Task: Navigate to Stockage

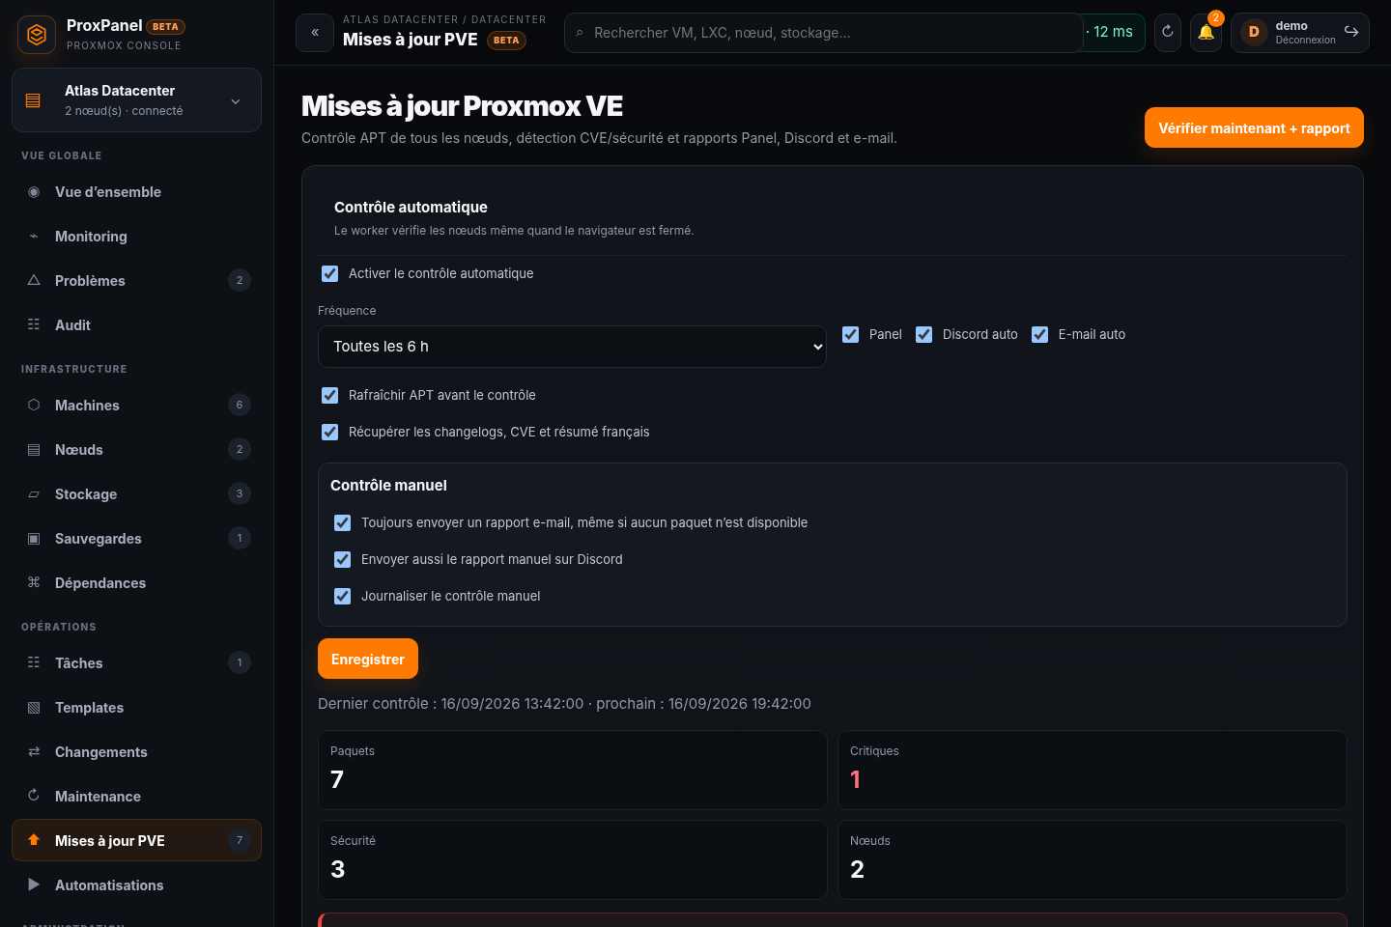Action: pyautogui.click(x=136, y=494)
